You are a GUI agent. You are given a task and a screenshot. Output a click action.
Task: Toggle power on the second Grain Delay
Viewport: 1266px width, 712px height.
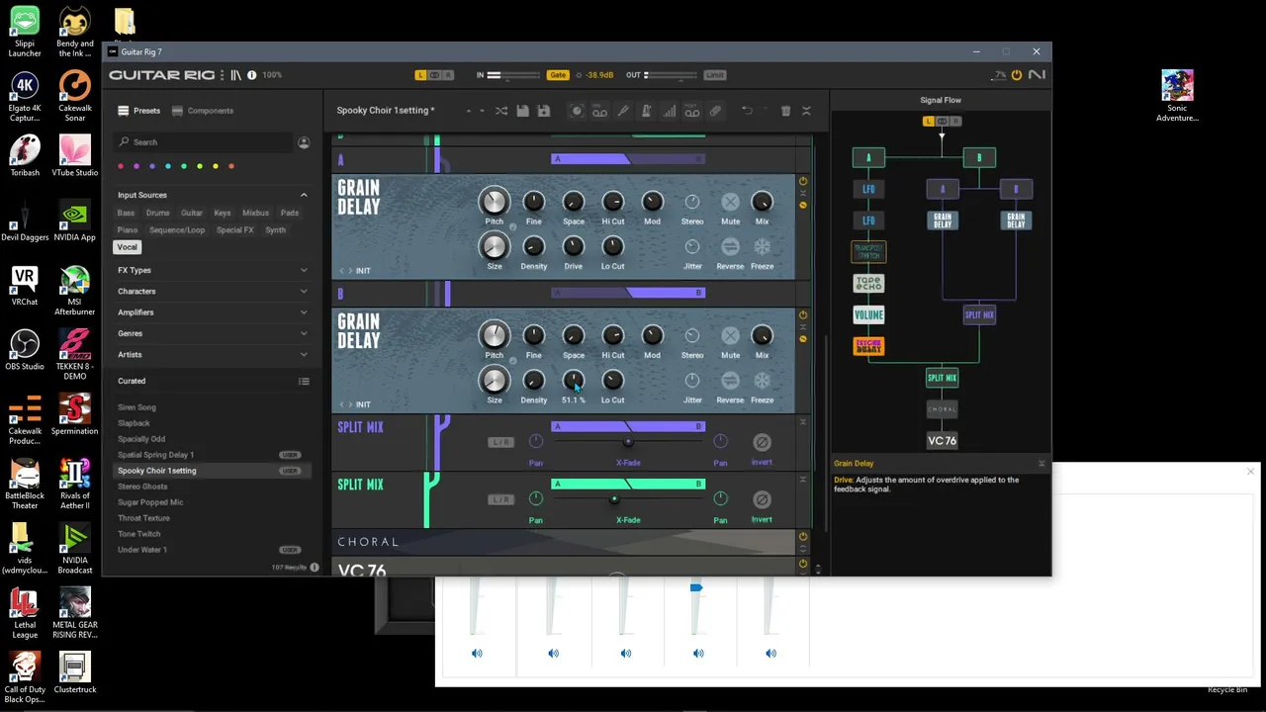coord(803,314)
